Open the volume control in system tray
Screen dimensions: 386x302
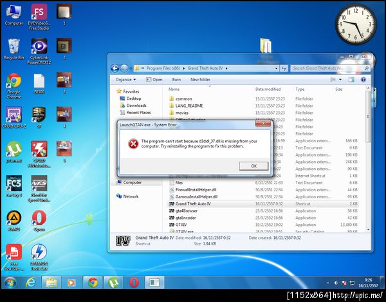click(x=336, y=283)
